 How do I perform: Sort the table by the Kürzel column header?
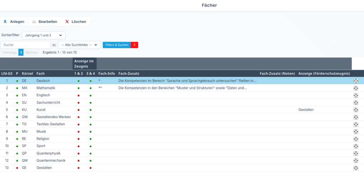(27, 73)
